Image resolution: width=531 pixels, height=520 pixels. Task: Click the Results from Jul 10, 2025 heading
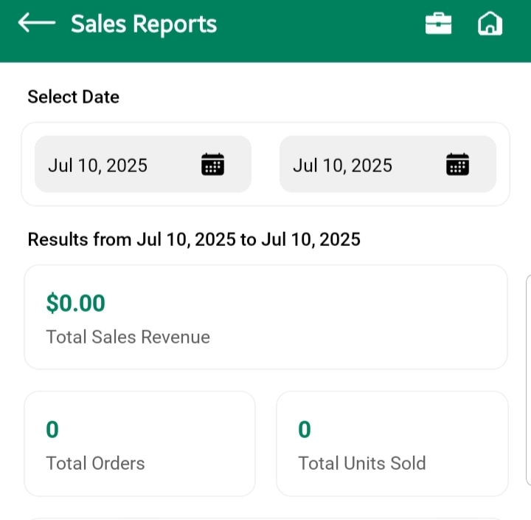click(x=194, y=239)
